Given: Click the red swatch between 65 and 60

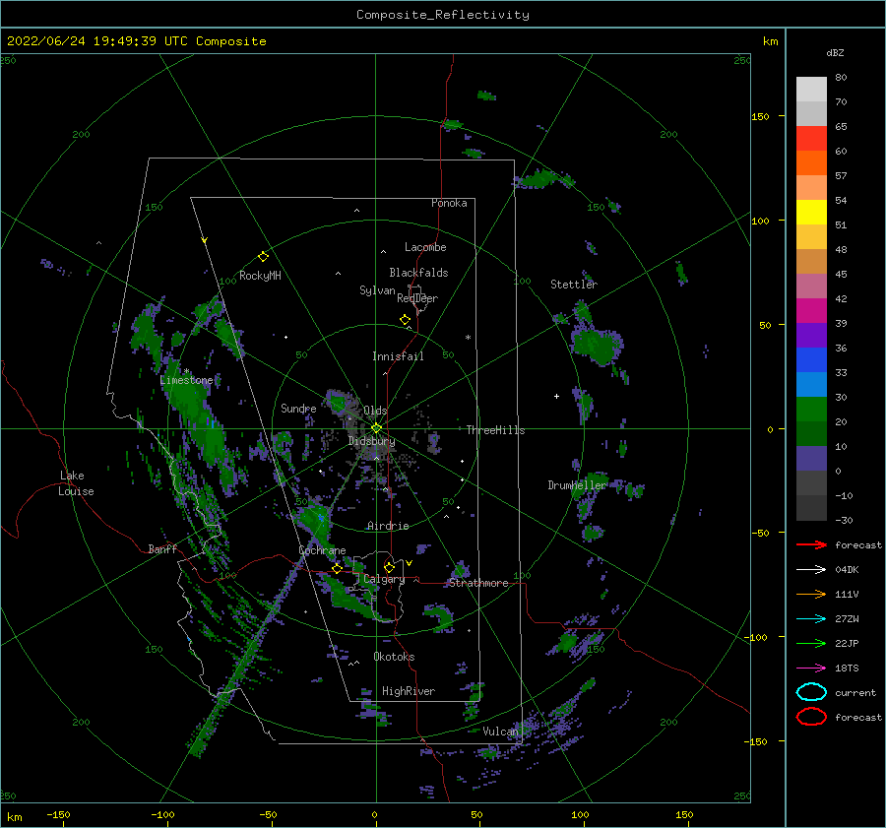Looking at the screenshot, I should pyautogui.click(x=811, y=139).
